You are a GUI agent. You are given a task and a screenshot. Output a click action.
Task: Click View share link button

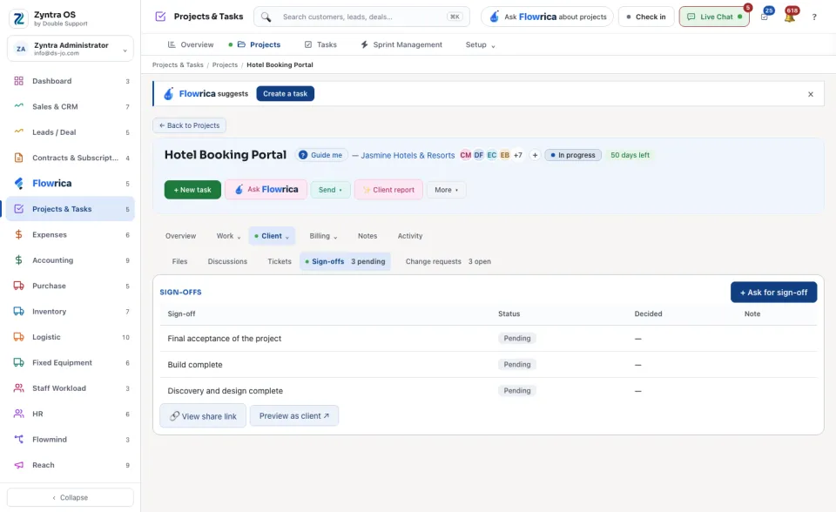[203, 416]
